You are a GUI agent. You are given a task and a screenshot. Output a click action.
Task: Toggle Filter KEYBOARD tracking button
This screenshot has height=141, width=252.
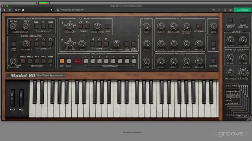click(199, 26)
